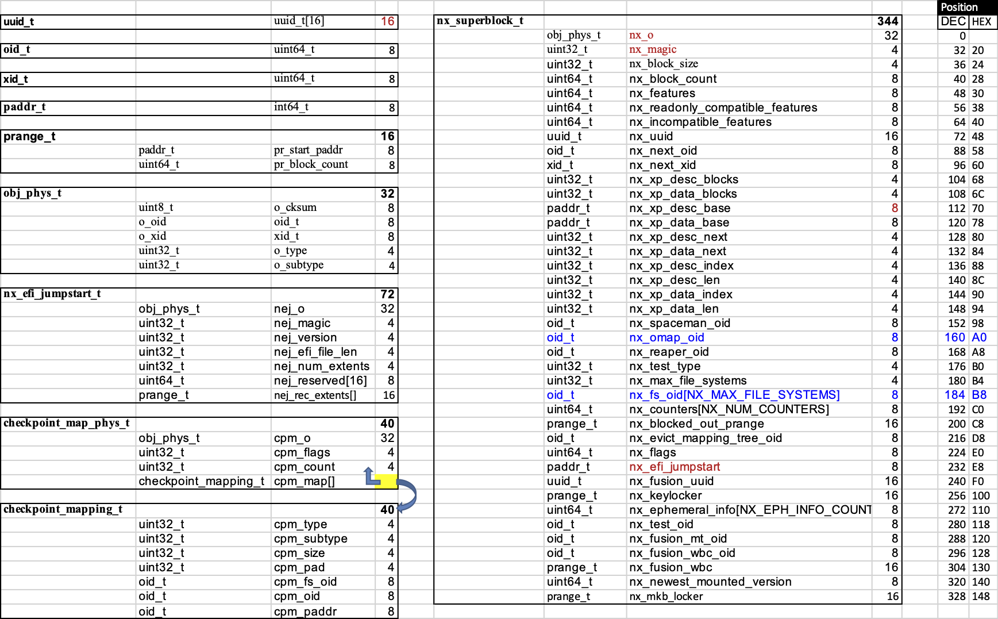Click the xid_t struct header cell
This screenshot has width=998, height=619.
pyautogui.click(x=68, y=79)
